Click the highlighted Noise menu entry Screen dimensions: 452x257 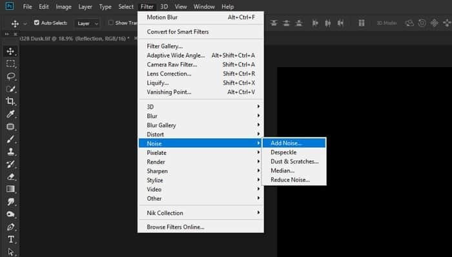201,143
